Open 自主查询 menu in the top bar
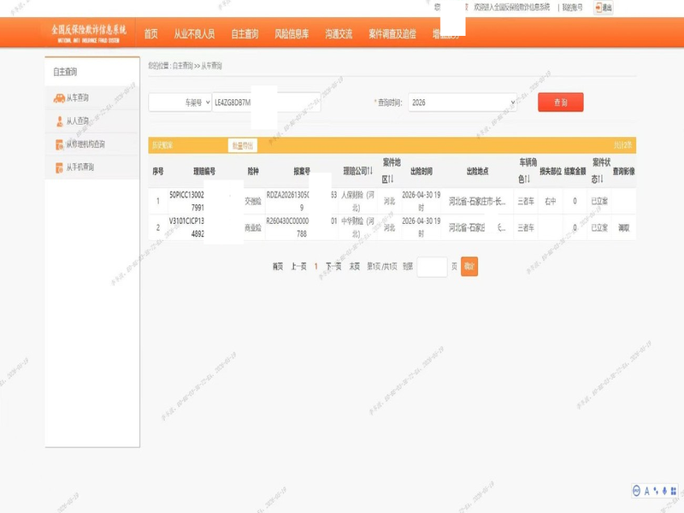 pos(245,33)
